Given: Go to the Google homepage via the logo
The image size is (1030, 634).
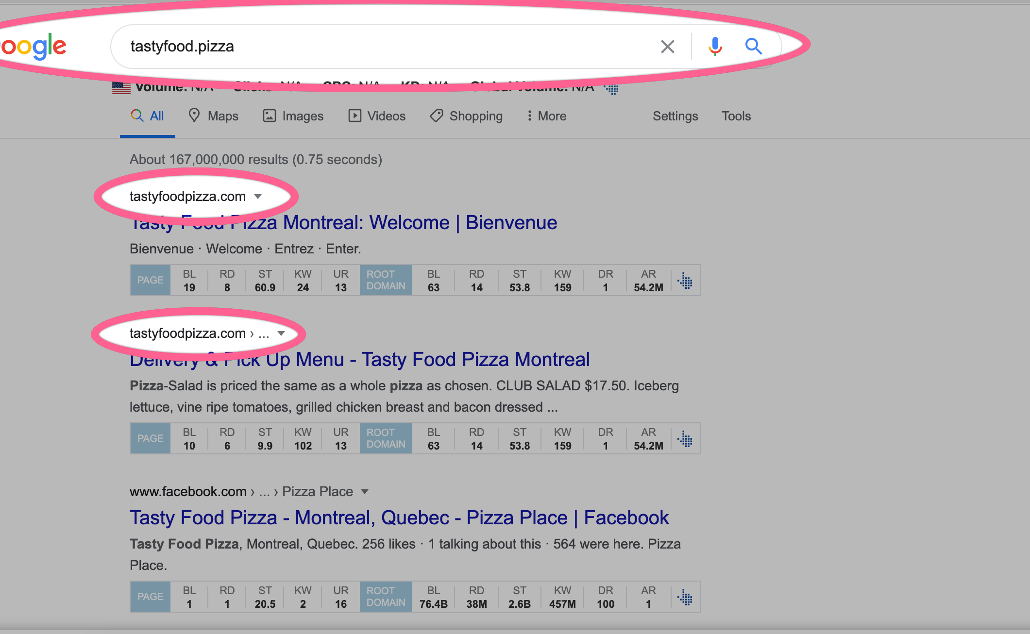Looking at the screenshot, I should coord(33,48).
